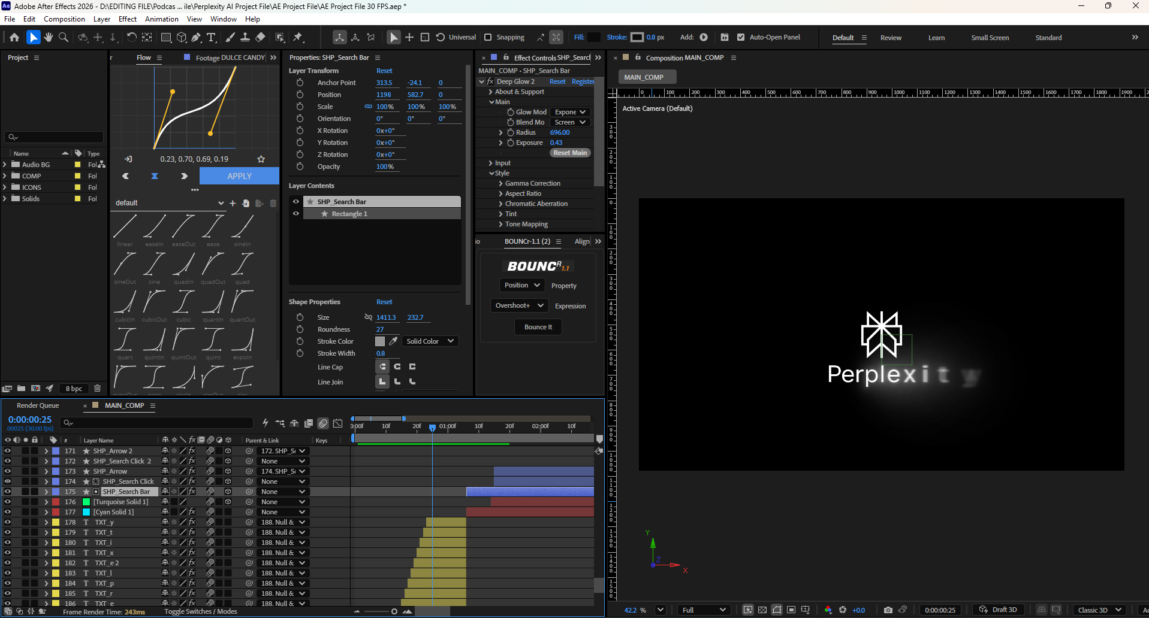The image size is (1149, 618).
Task: Click the snapshot camera icon in viewer
Action: point(888,610)
